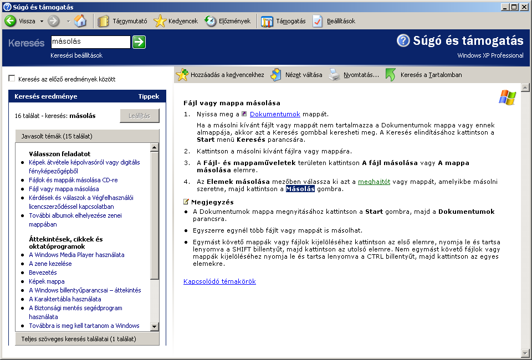Open the Bevezetés topic
532x360 pixels.
tap(43, 272)
